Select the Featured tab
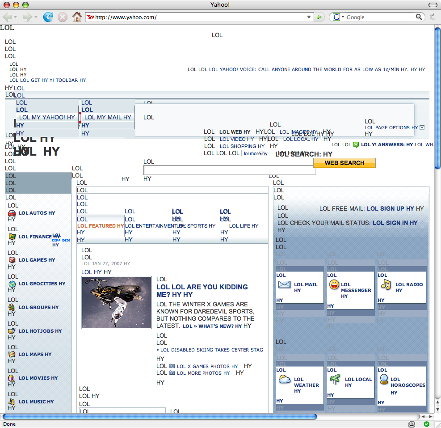 coord(101,226)
